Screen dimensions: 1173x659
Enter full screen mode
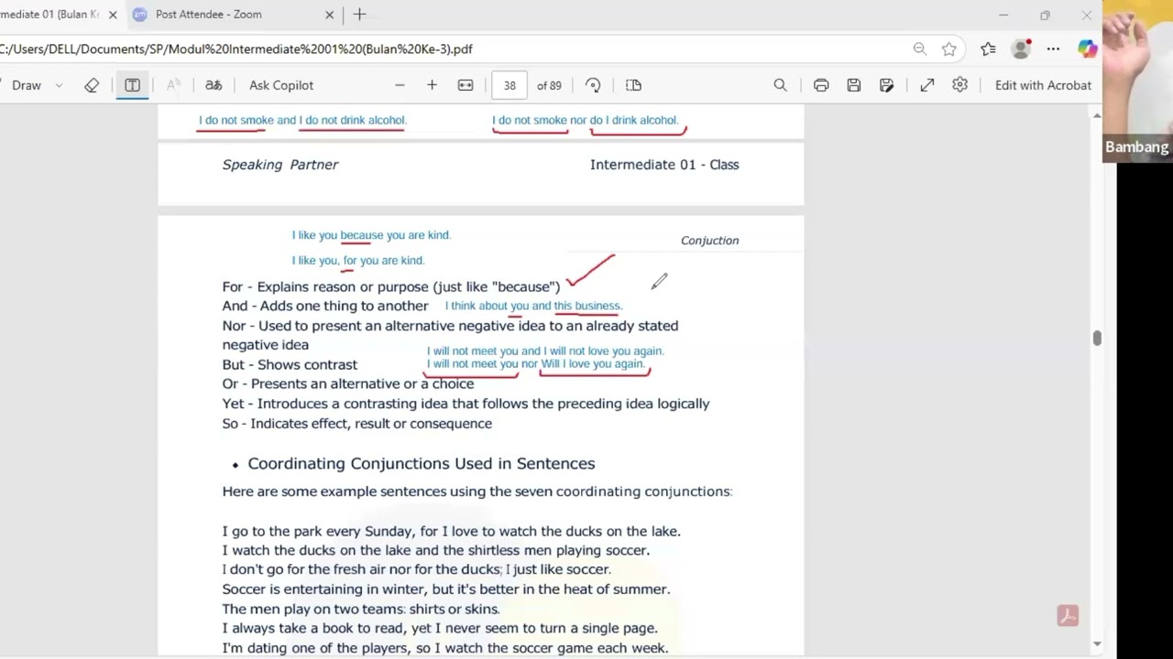927,85
